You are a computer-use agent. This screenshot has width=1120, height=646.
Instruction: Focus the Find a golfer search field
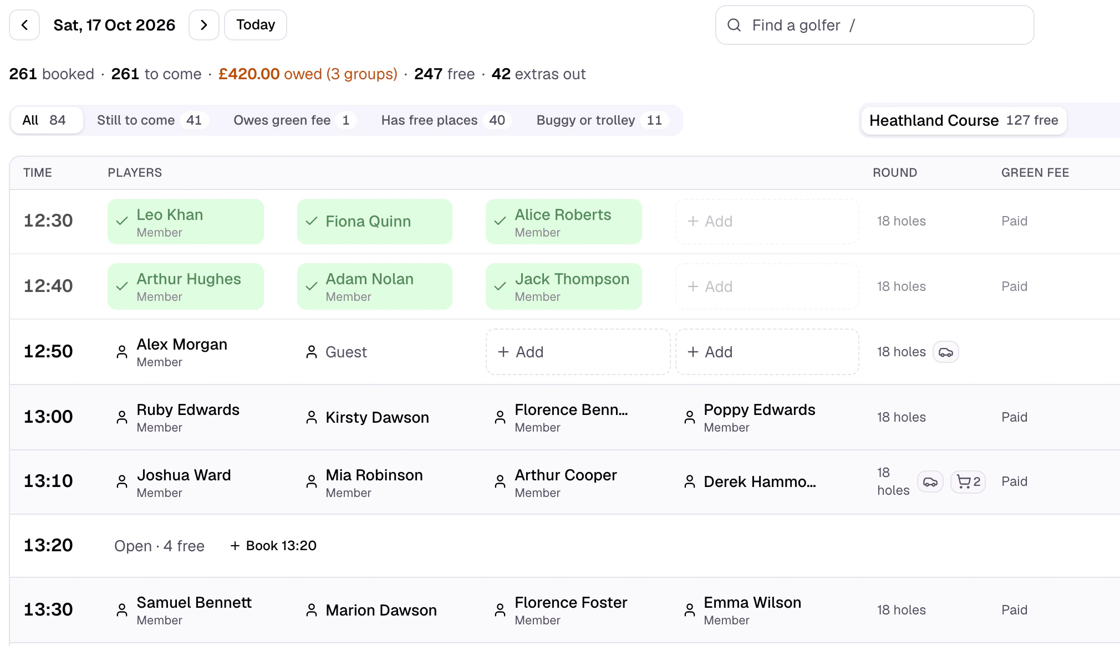(x=874, y=25)
